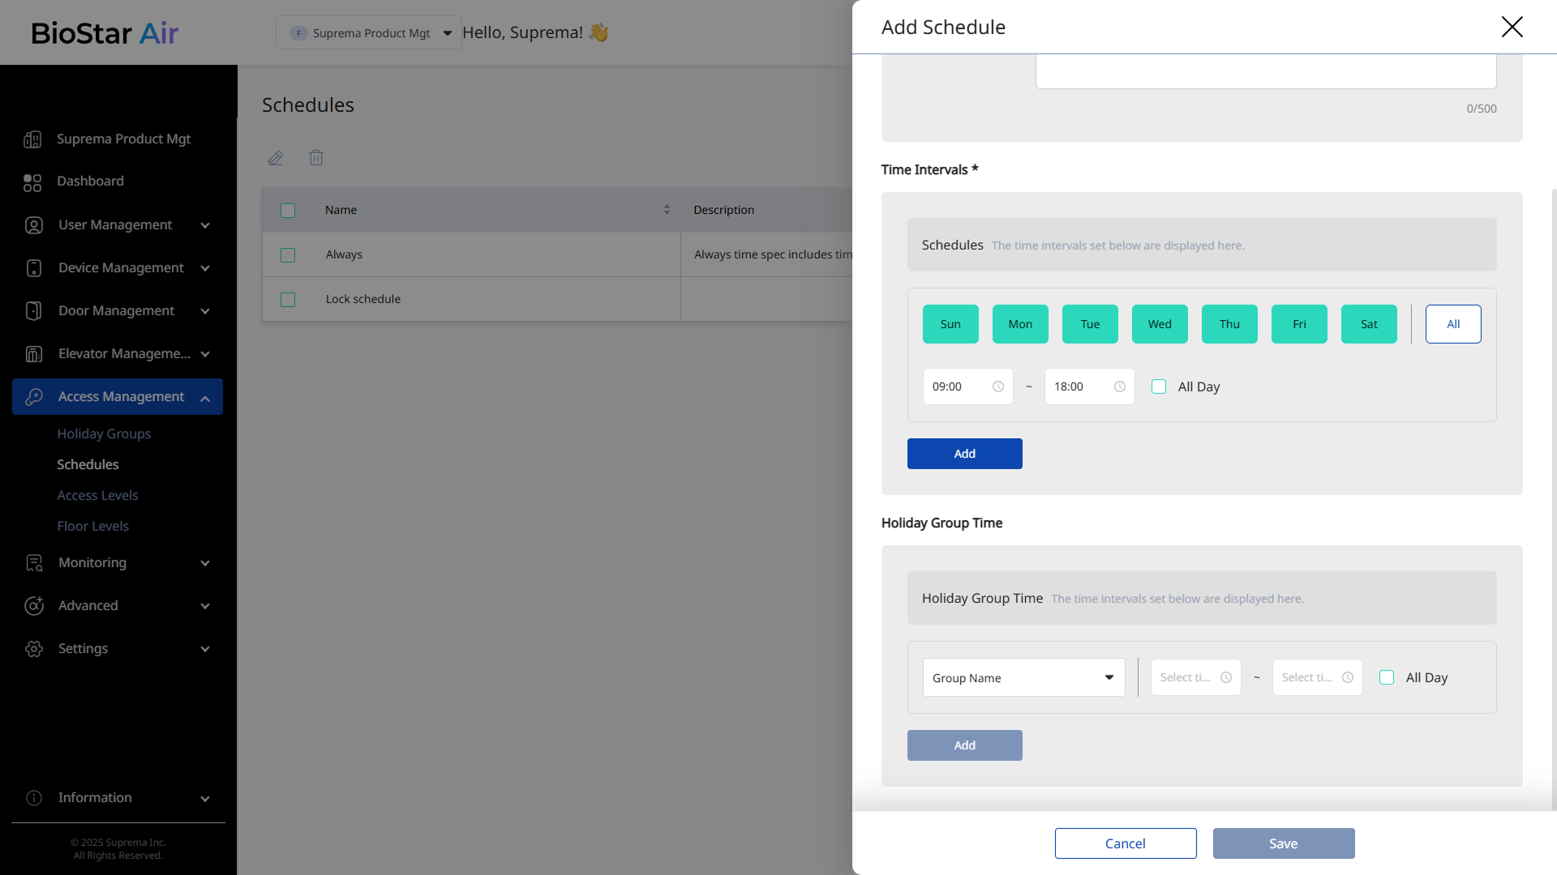Expand the User Management menu chevron
The height and width of the screenshot is (875, 1557).
coord(205,225)
